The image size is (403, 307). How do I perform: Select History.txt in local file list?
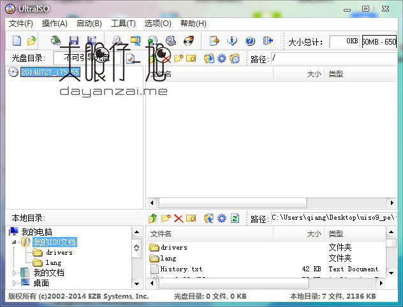pos(182,269)
